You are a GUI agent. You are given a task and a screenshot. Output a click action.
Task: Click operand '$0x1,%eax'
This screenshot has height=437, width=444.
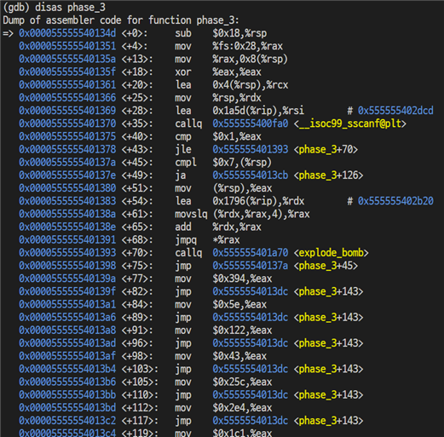(237, 136)
